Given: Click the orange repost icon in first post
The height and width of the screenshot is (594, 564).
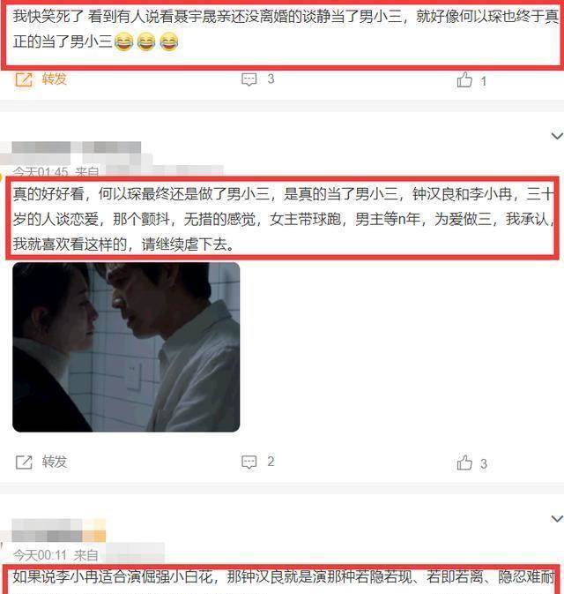Looking at the screenshot, I should 24,79.
